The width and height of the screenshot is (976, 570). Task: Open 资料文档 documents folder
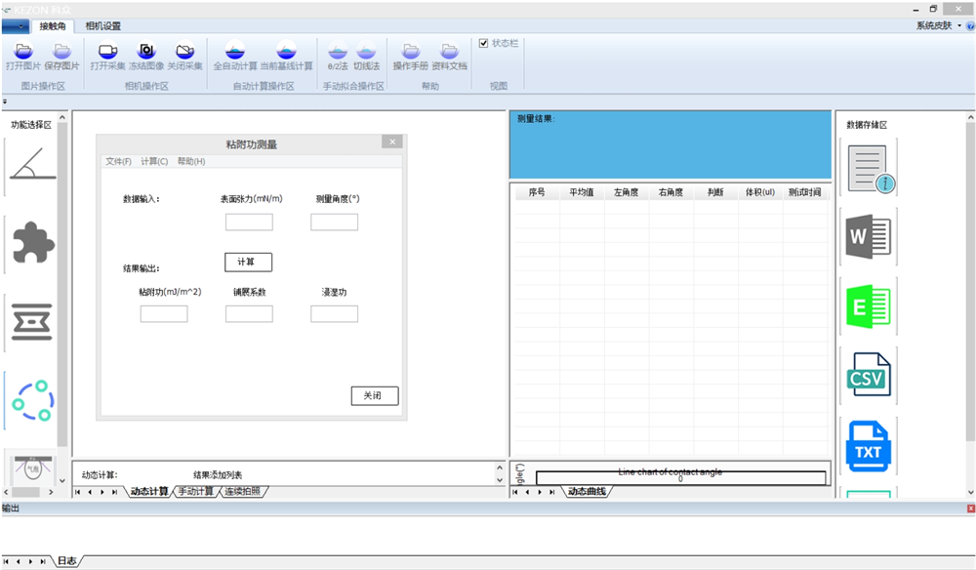tap(449, 57)
